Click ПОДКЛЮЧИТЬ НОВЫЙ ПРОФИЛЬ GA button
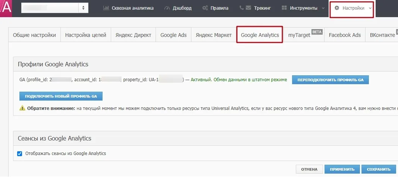398x177 pixels. coord(61,97)
